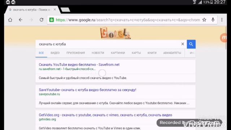
Task: Bookmark page with the star icon
Action: 204,20
